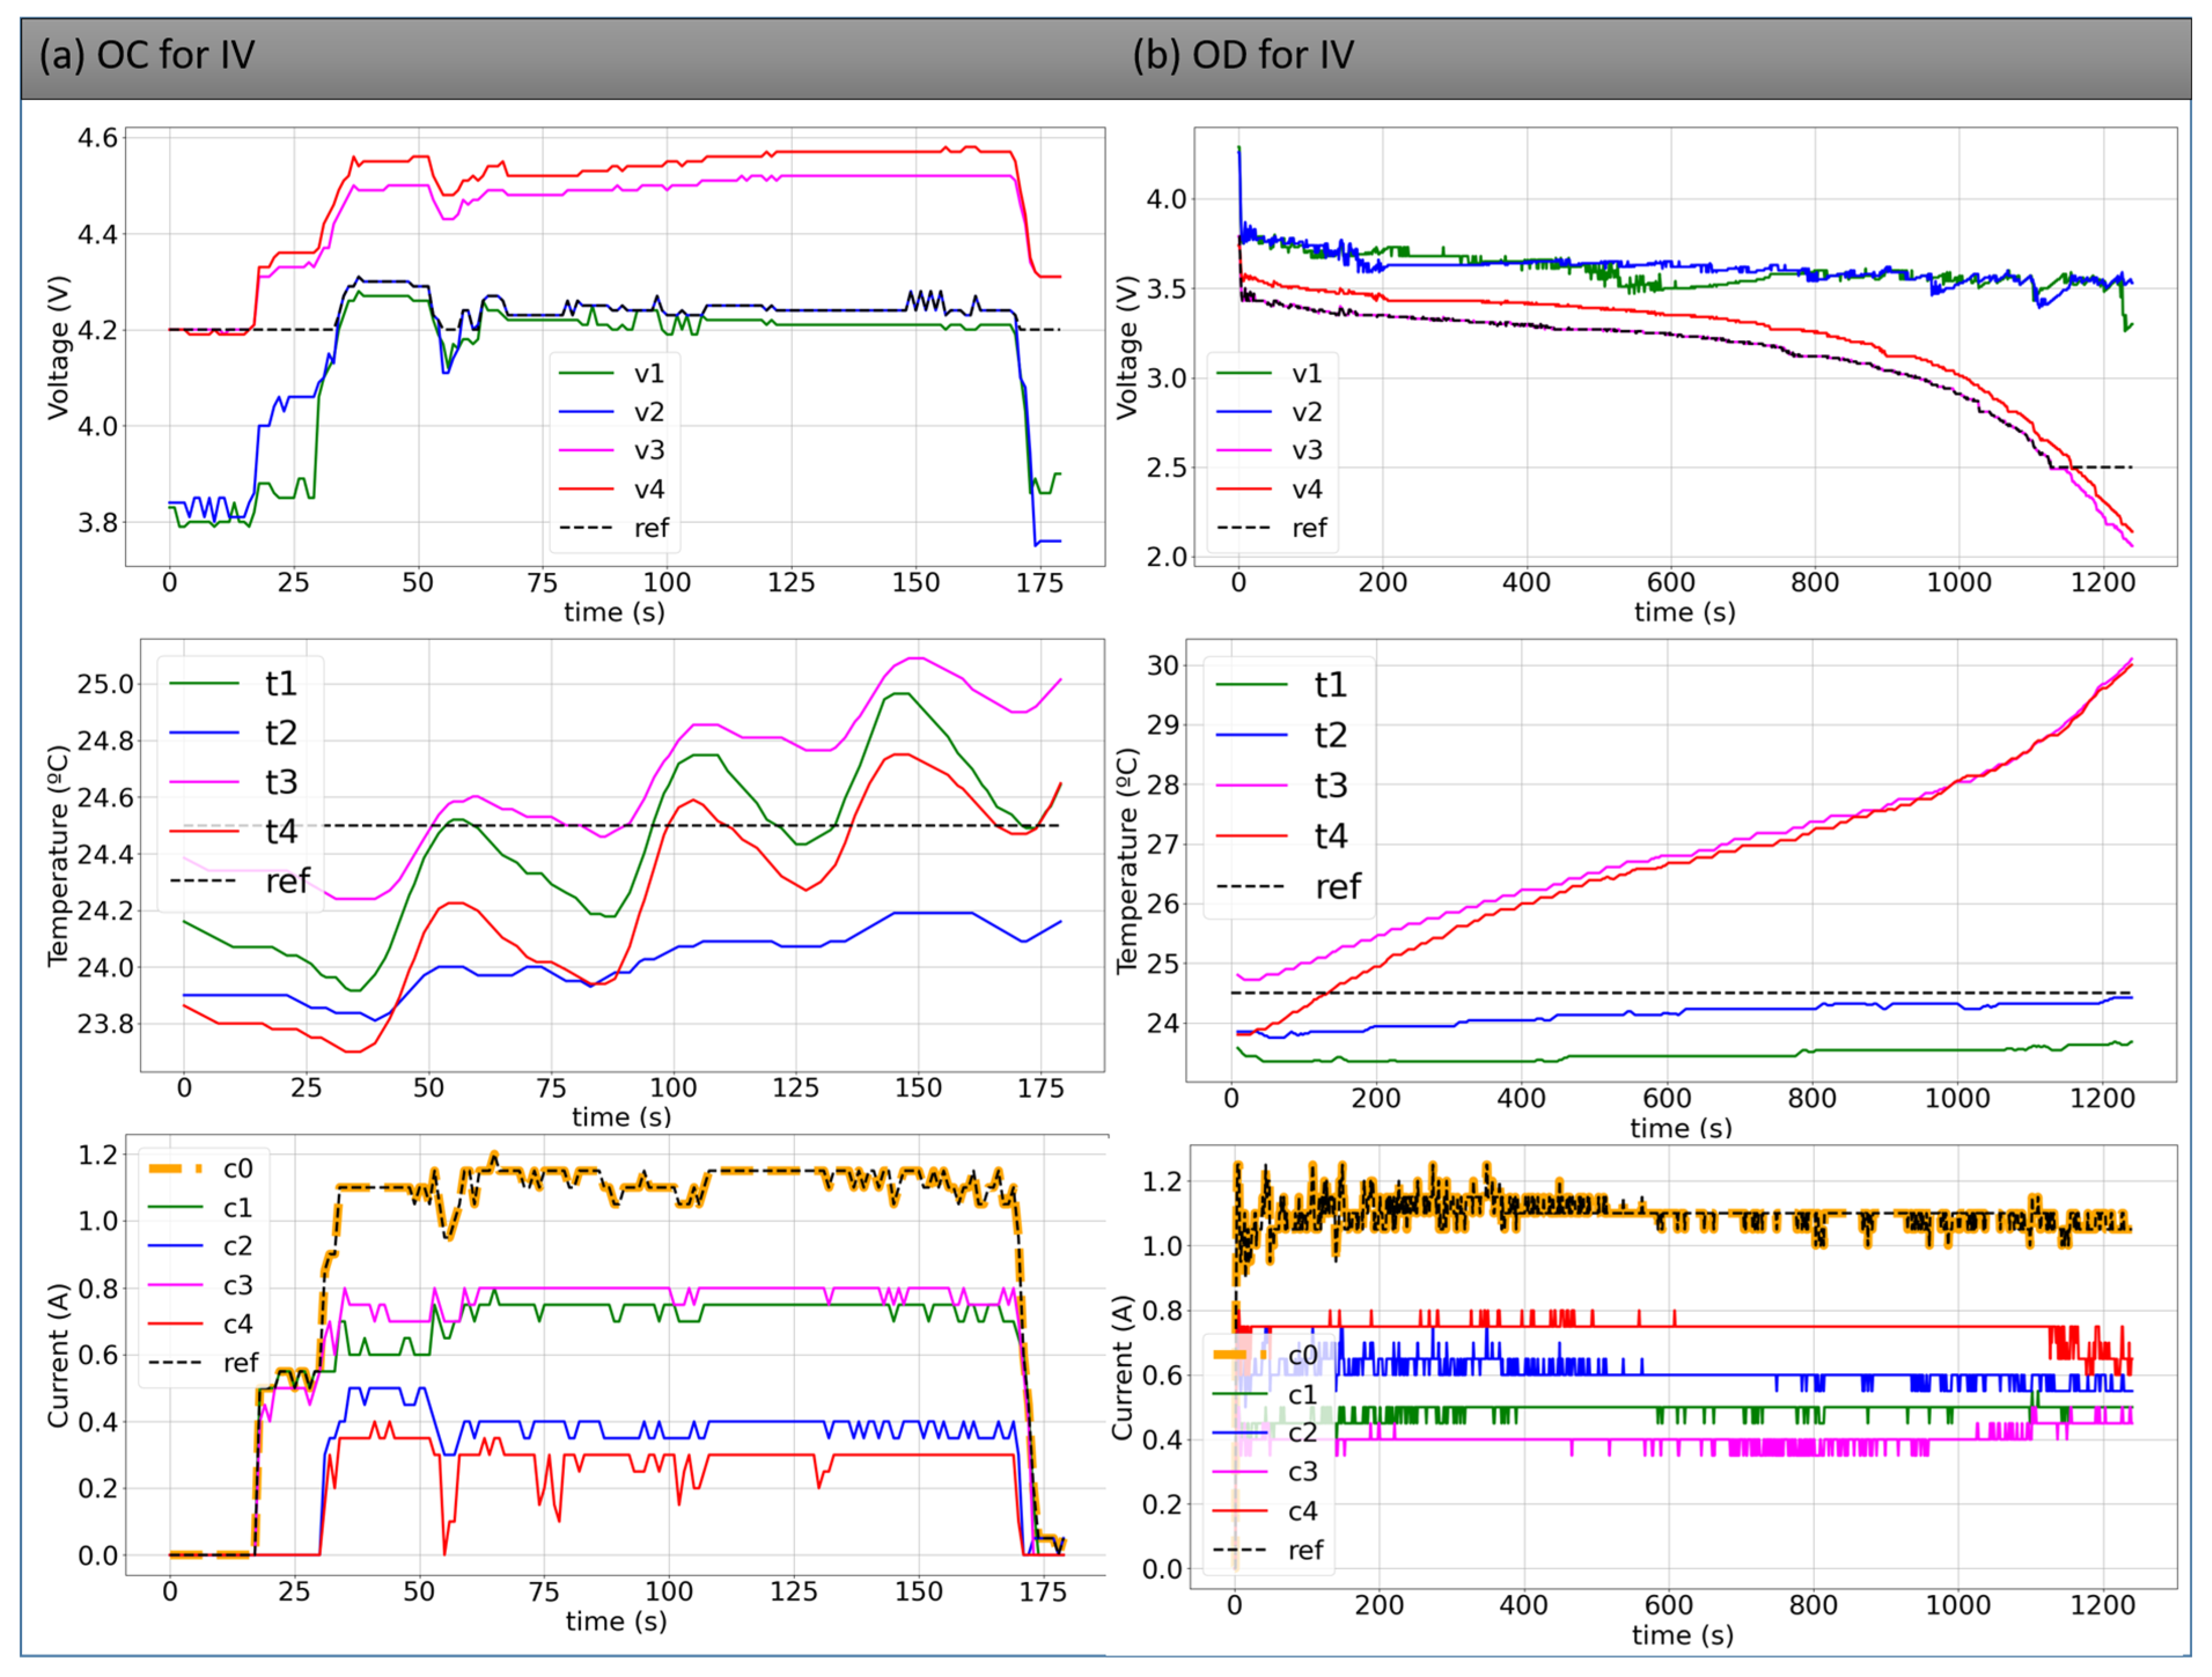This screenshot has height=1677, width=2212.
Task: Pick c3 legend entry in OC current chart
Action: 201,1285
